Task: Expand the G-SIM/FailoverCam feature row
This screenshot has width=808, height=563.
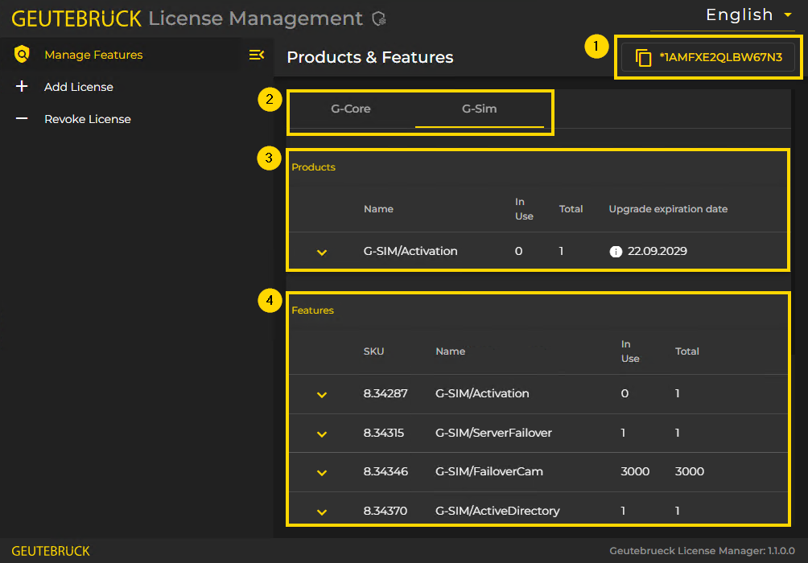Action: pos(322,472)
